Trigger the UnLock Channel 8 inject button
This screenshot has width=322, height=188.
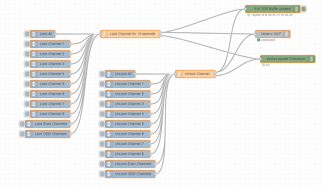coord(102,154)
